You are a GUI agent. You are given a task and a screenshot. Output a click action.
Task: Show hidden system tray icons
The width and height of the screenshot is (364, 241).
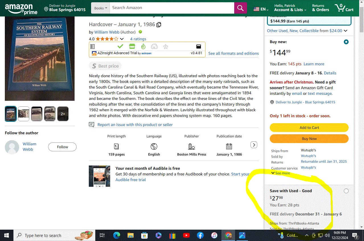coord(307,235)
